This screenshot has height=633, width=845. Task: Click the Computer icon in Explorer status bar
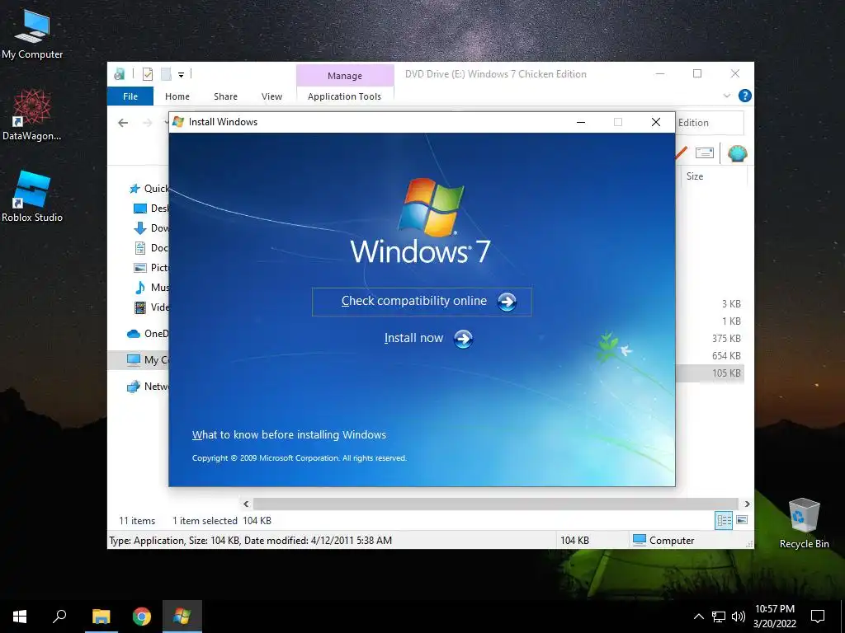click(640, 540)
